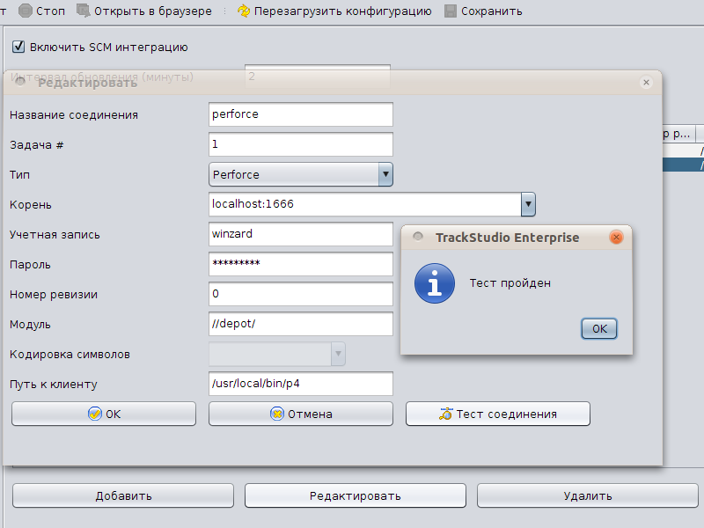The image size is (704, 528).
Task: Focus the Учетная запись field
Action: point(301,234)
